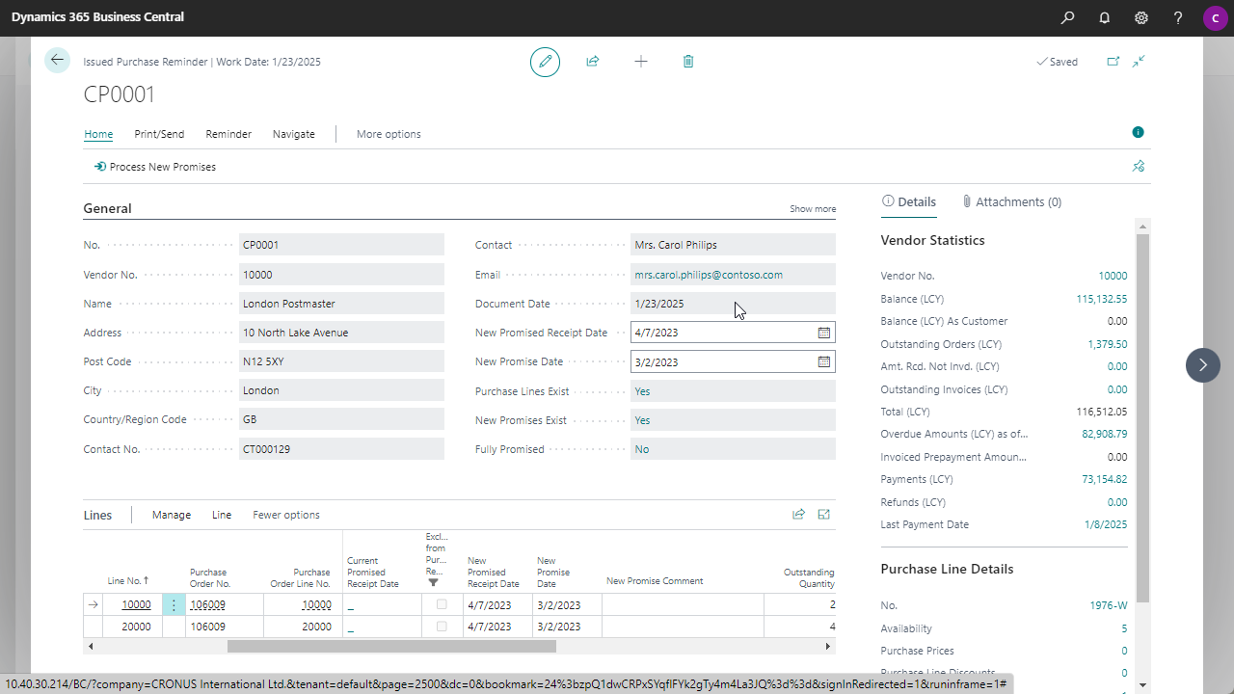Open global search with the magnifier icon
This screenshot has height=694, width=1234.
(1067, 17)
